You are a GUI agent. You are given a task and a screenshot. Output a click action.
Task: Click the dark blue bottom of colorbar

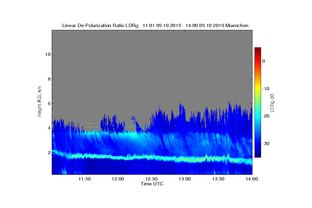[258, 155]
